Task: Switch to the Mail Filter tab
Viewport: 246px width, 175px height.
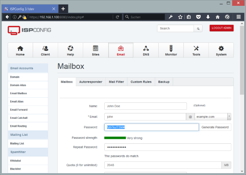Action: coord(116,82)
